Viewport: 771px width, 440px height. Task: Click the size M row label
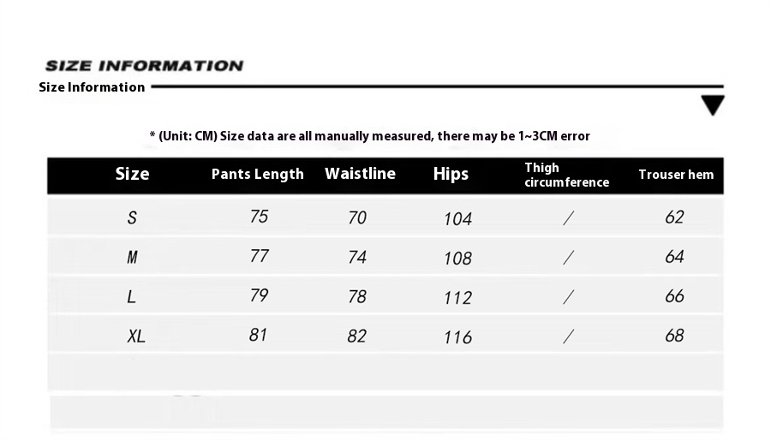[132, 258]
